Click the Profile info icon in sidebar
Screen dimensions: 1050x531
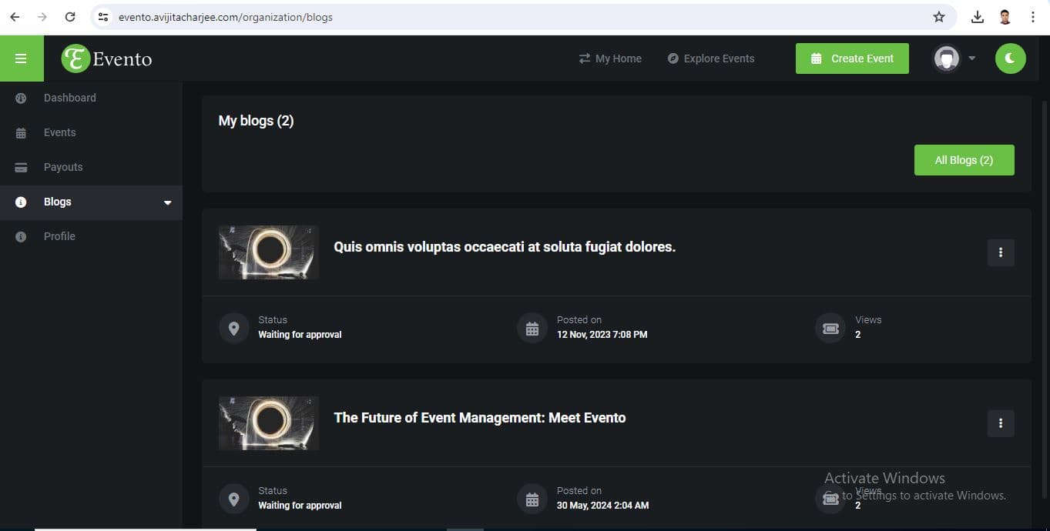tap(21, 236)
